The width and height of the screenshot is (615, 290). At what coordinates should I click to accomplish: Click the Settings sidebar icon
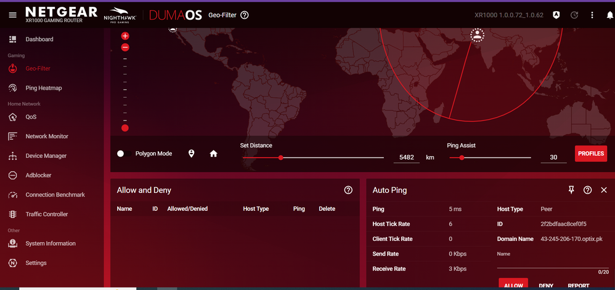12,263
